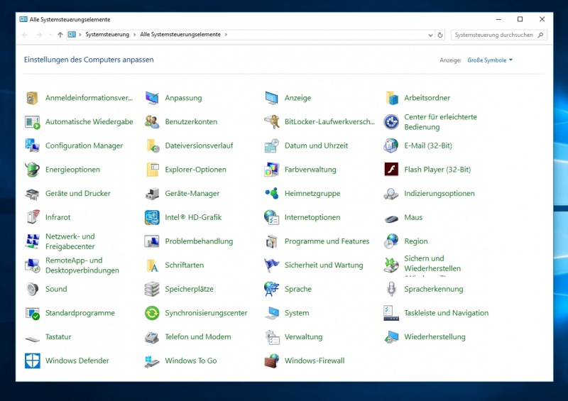The width and height of the screenshot is (568, 401).
Task: Open the Geräte-Manager icon
Action: tap(152, 194)
